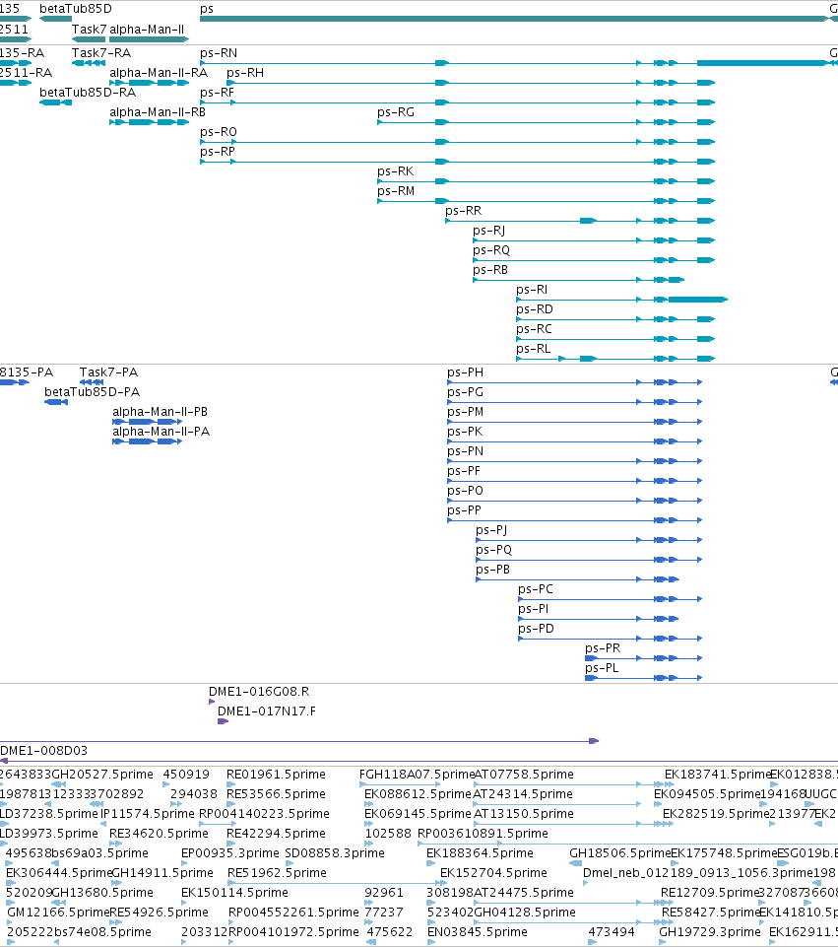Select protein ps-PN
Screen dimensions: 838x947
(575, 461)
